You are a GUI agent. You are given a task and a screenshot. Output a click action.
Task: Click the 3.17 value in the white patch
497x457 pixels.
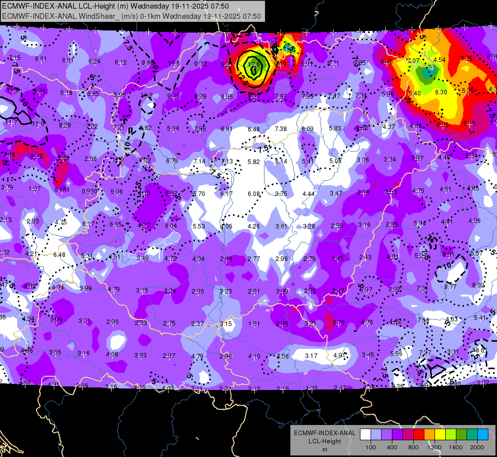pyautogui.click(x=311, y=356)
